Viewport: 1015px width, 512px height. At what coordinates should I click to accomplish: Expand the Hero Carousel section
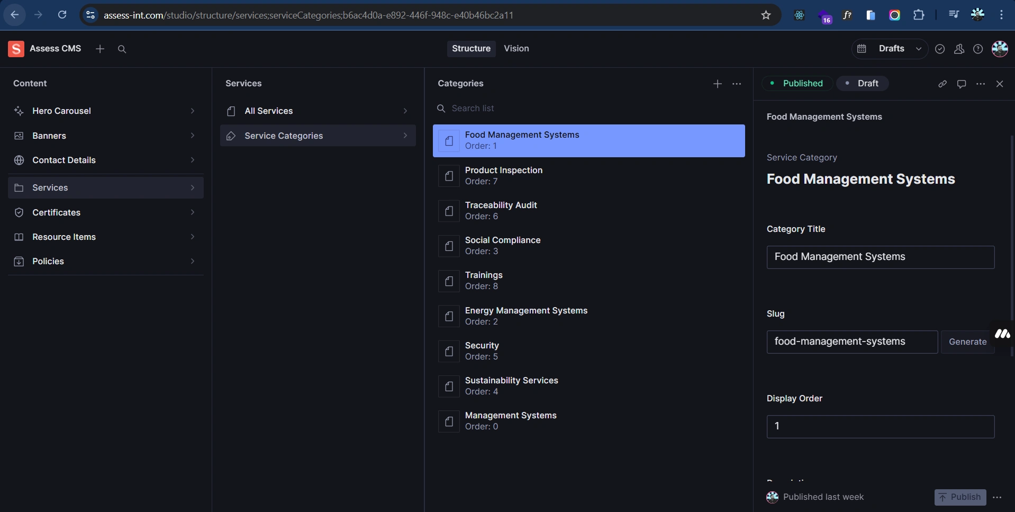tap(193, 111)
